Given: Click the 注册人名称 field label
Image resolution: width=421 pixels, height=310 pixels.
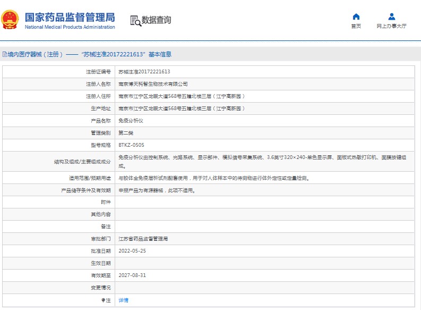Looking at the screenshot, I should tap(98, 84).
